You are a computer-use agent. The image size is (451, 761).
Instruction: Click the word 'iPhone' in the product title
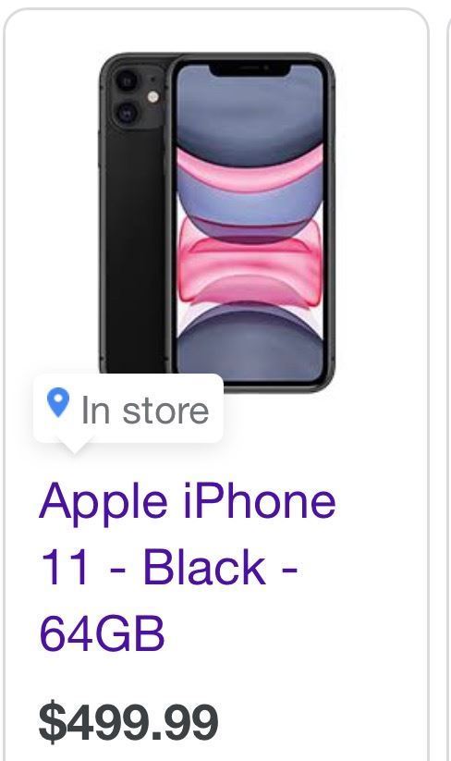click(x=260, y=501)
